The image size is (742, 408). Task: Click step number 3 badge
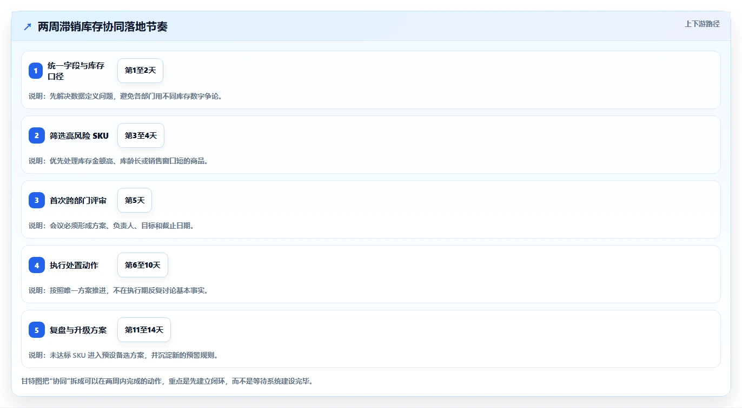pyautogui.click(x=36, y=200)
